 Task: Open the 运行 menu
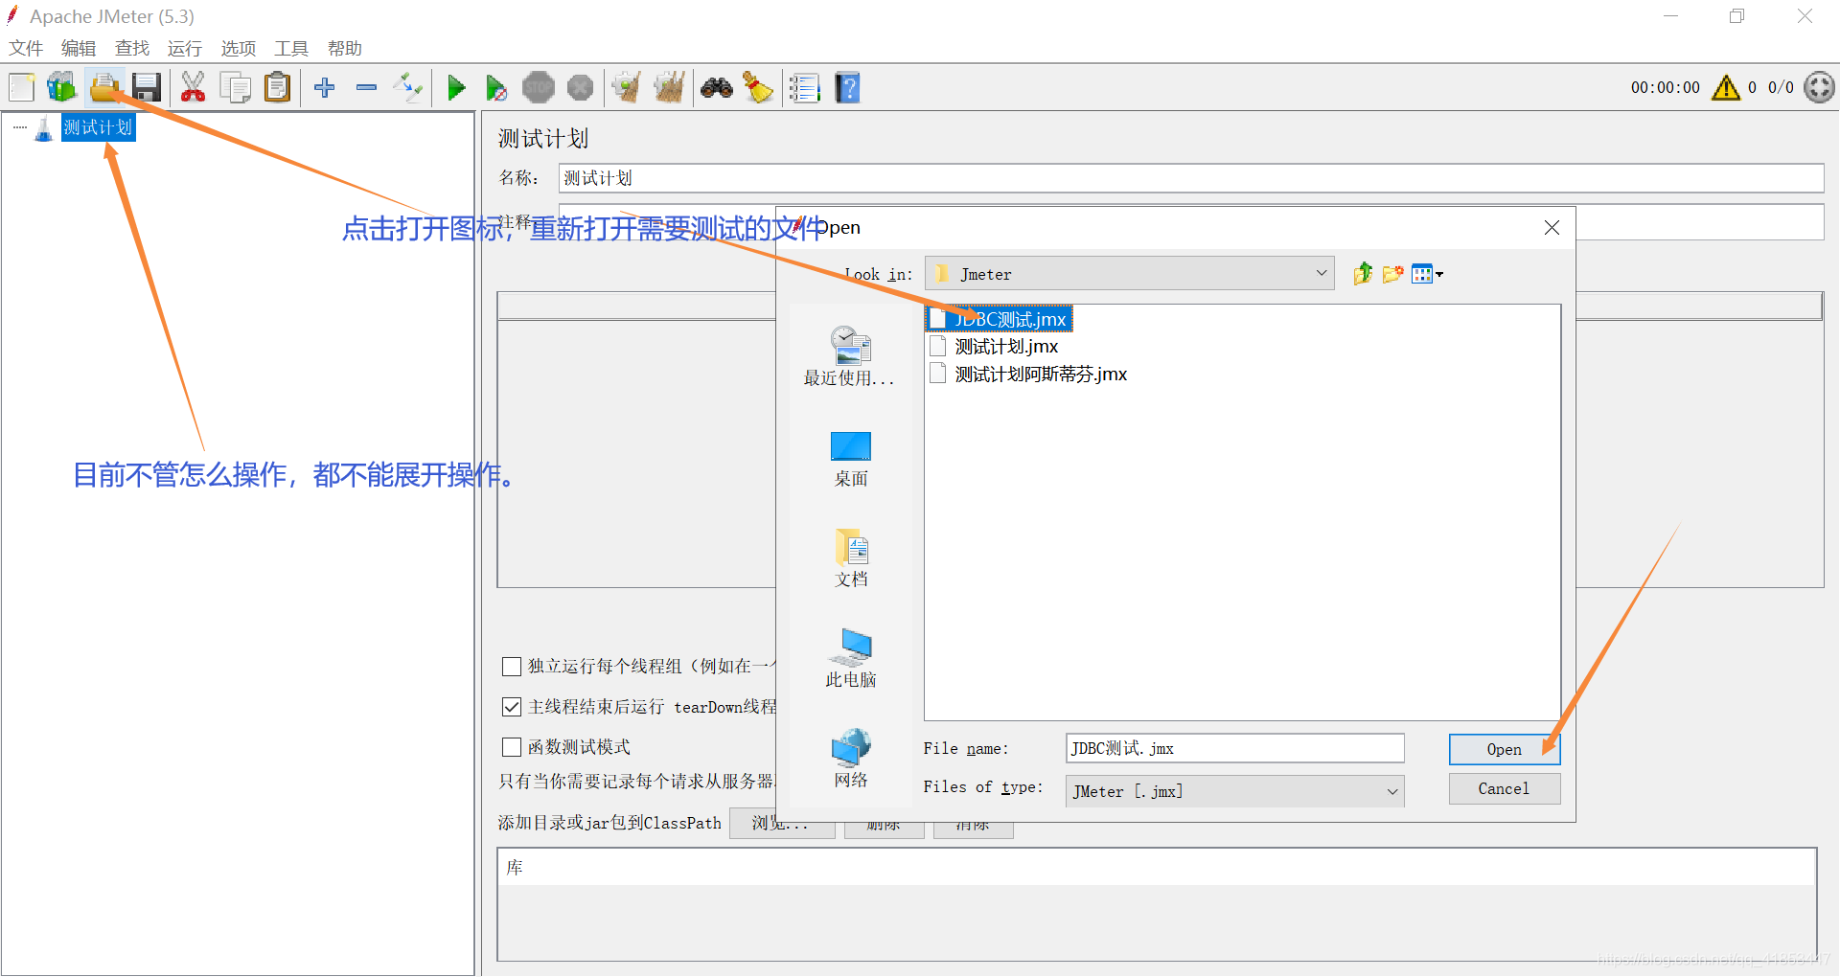coord(185,48)
